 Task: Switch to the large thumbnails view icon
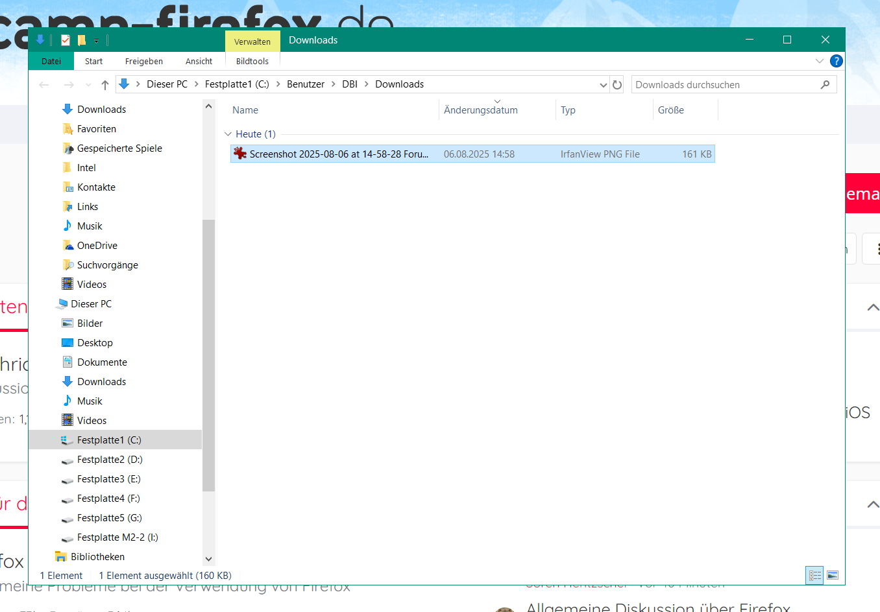tap(833, 575)
